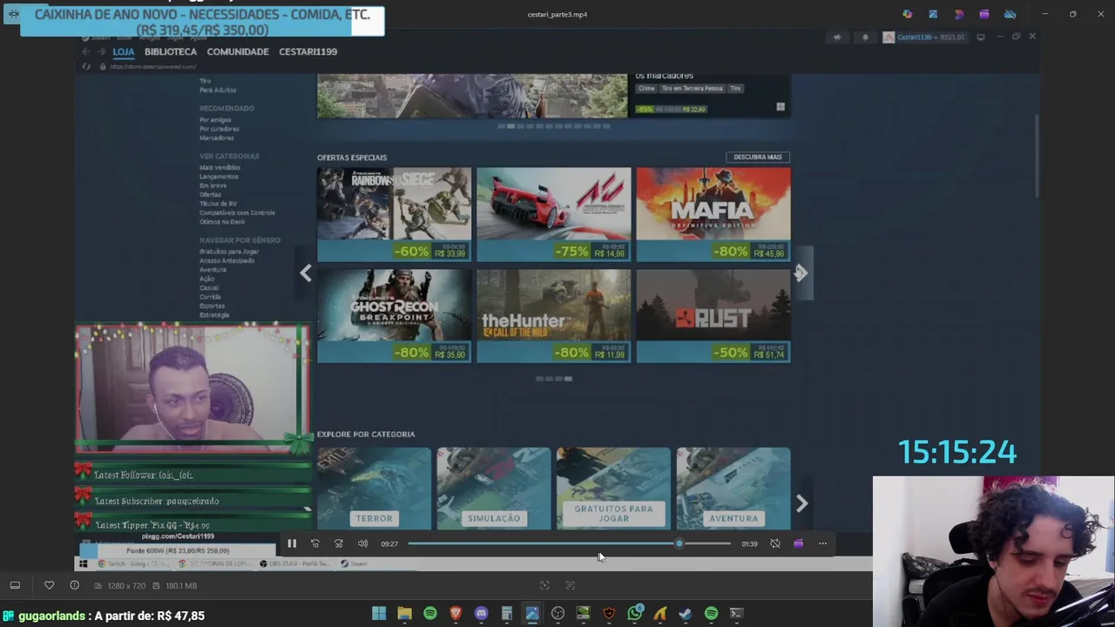Click the full-screen zoom icon in bottom bar
The width and height of the screenshot is (1115, 627).
(544, 585)
